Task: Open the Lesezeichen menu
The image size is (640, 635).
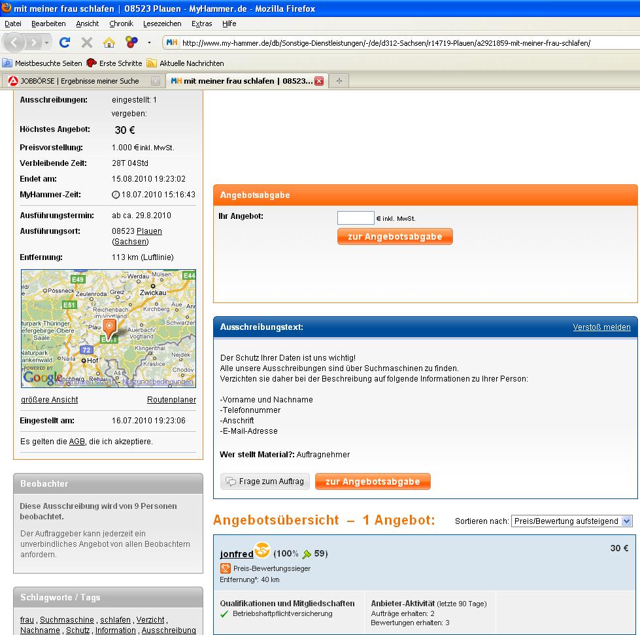Action: 162,24
